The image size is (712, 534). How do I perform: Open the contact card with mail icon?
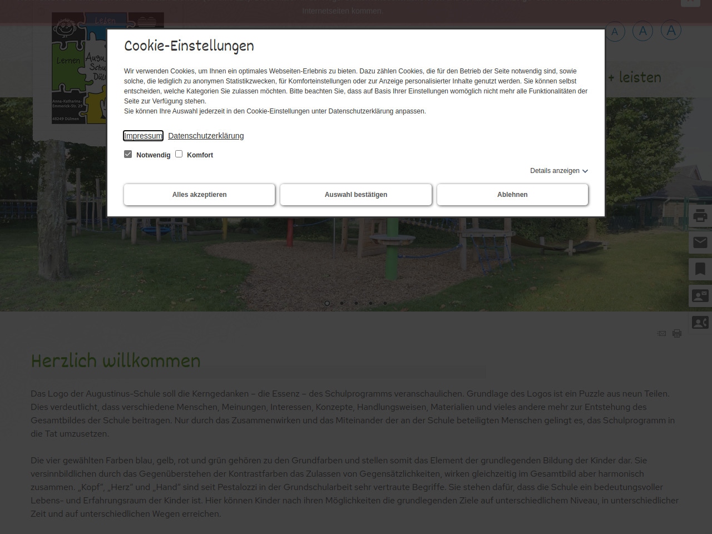[x=700, y=295]
